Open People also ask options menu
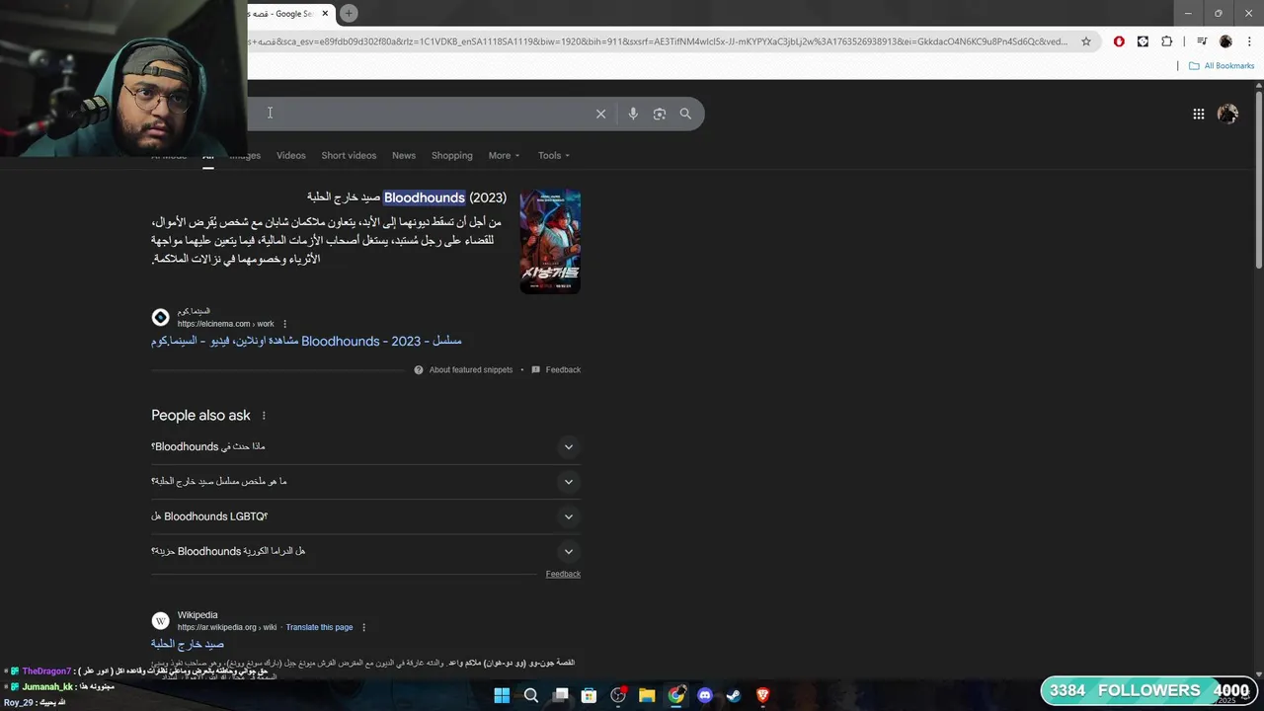 pyautogui.click(x=264, y=416)
